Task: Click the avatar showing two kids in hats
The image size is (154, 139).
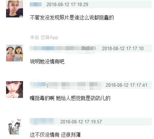Action: tap(15, 53)
